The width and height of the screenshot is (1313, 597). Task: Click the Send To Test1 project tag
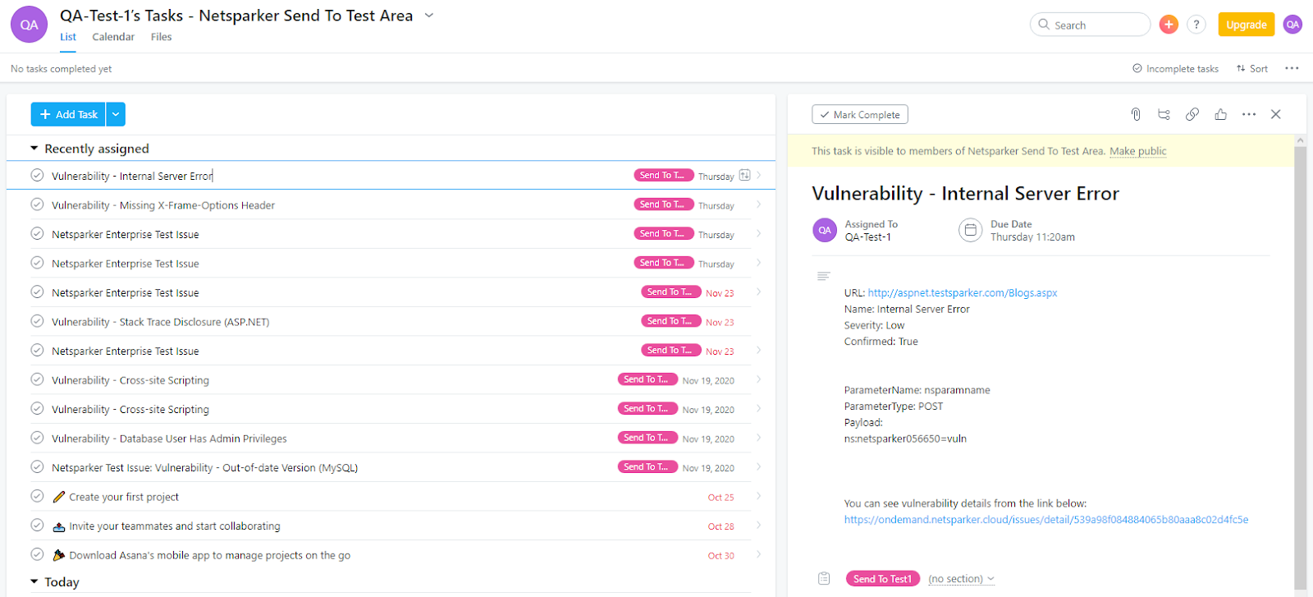pyautogui.click(x=882, y=579)
